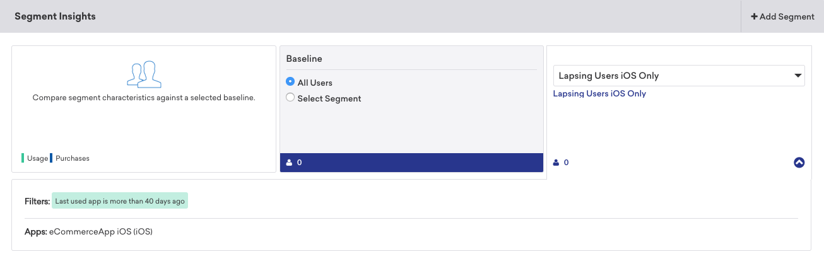This screenshot has height=254, width=824.
Task: Open the Lapsing Users iOS Only link
Action: [x=599, y=93]
